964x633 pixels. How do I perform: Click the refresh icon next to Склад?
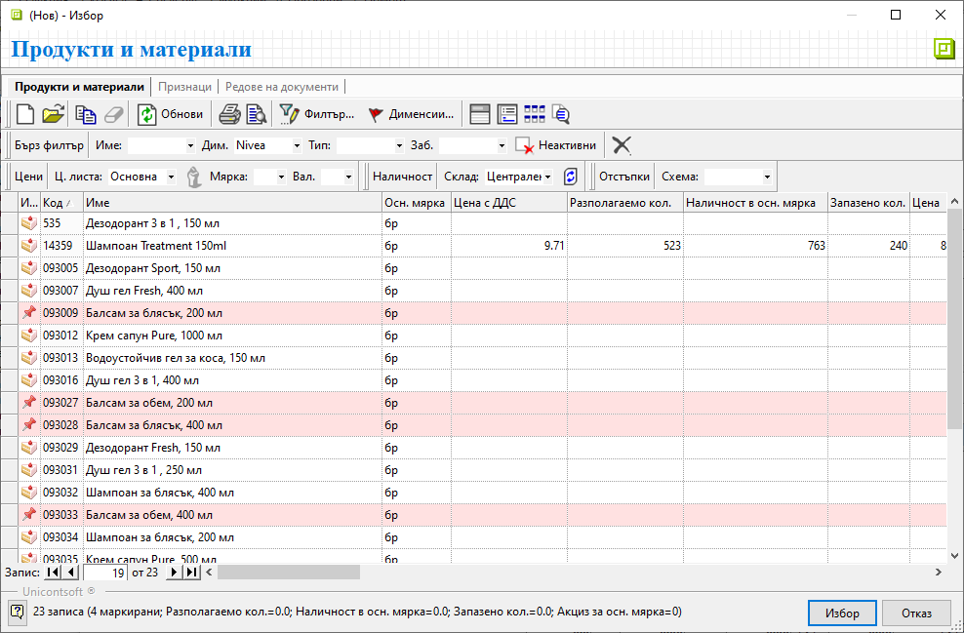click(571, 177)
